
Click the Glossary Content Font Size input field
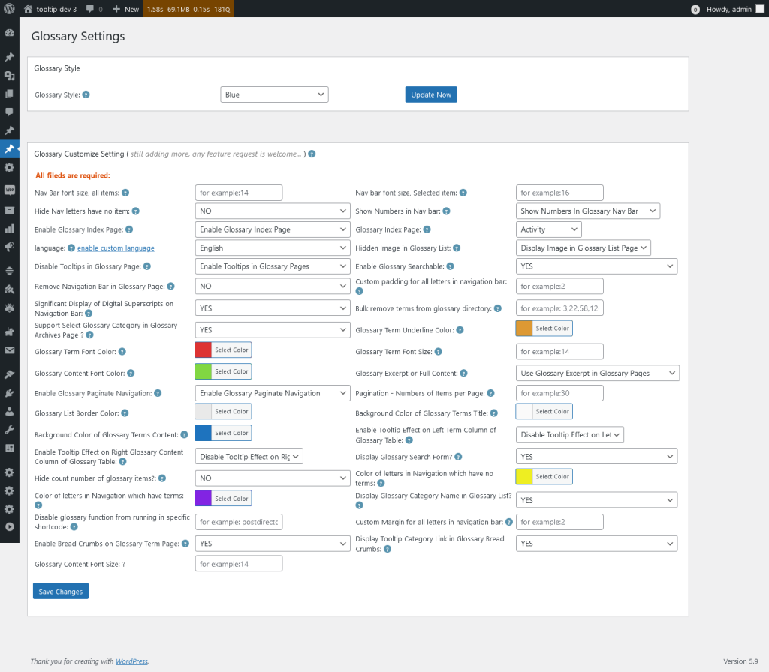(x=238, y=563)
